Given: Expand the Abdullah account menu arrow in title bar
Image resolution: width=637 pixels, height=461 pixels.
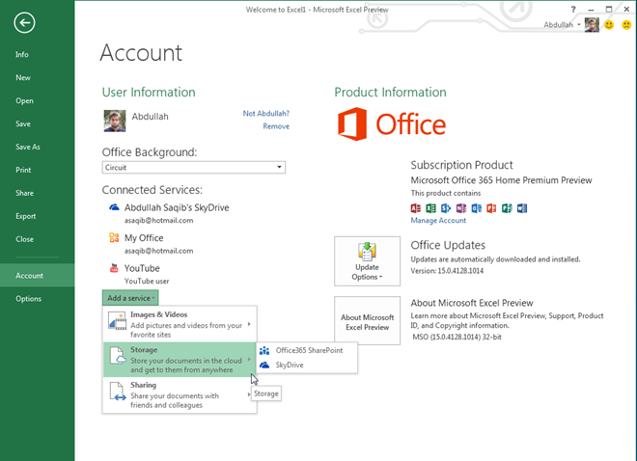Looking at the screenshot, I should tap(579, 25).
